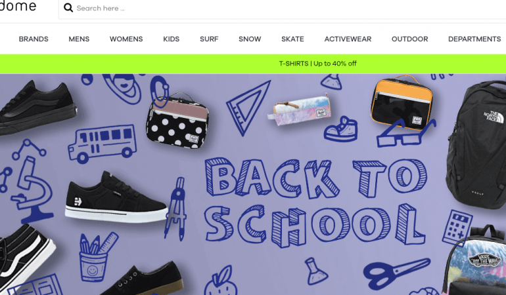Select the OUTDOOR menu item

pos(410,39)
